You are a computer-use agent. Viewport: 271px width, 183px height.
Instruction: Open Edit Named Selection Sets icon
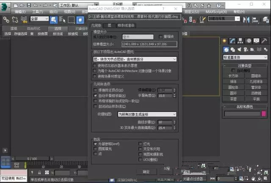pyautogui.click(x=202, y=20)
